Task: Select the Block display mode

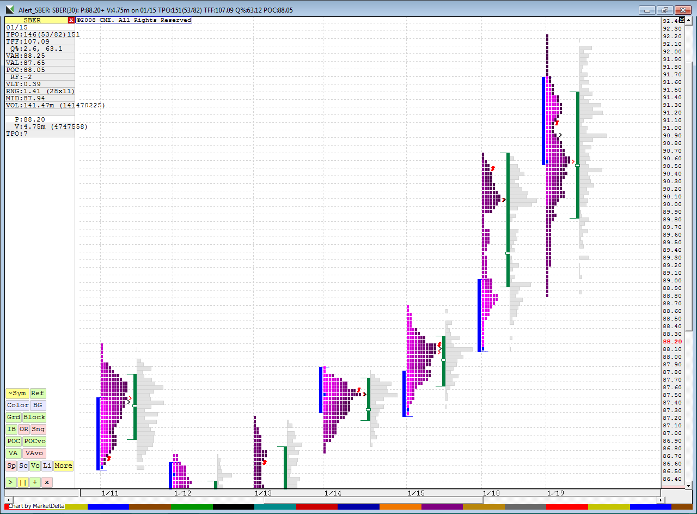Action: [34, 418]
